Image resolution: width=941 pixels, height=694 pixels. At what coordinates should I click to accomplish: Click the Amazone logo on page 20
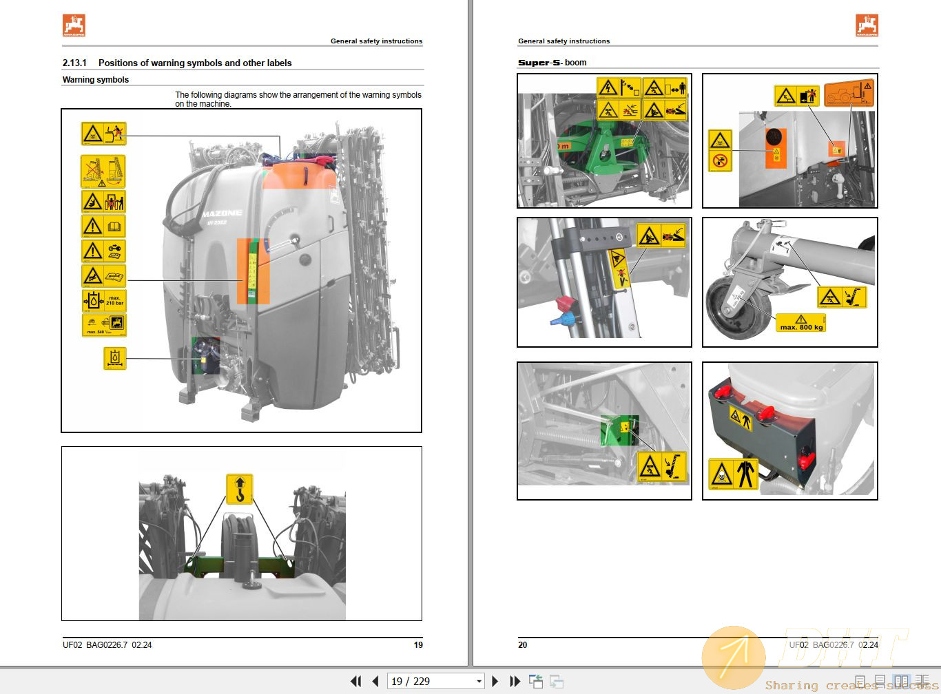pos(867,25)
